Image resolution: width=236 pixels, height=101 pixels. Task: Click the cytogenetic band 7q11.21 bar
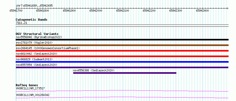[122, 26]
